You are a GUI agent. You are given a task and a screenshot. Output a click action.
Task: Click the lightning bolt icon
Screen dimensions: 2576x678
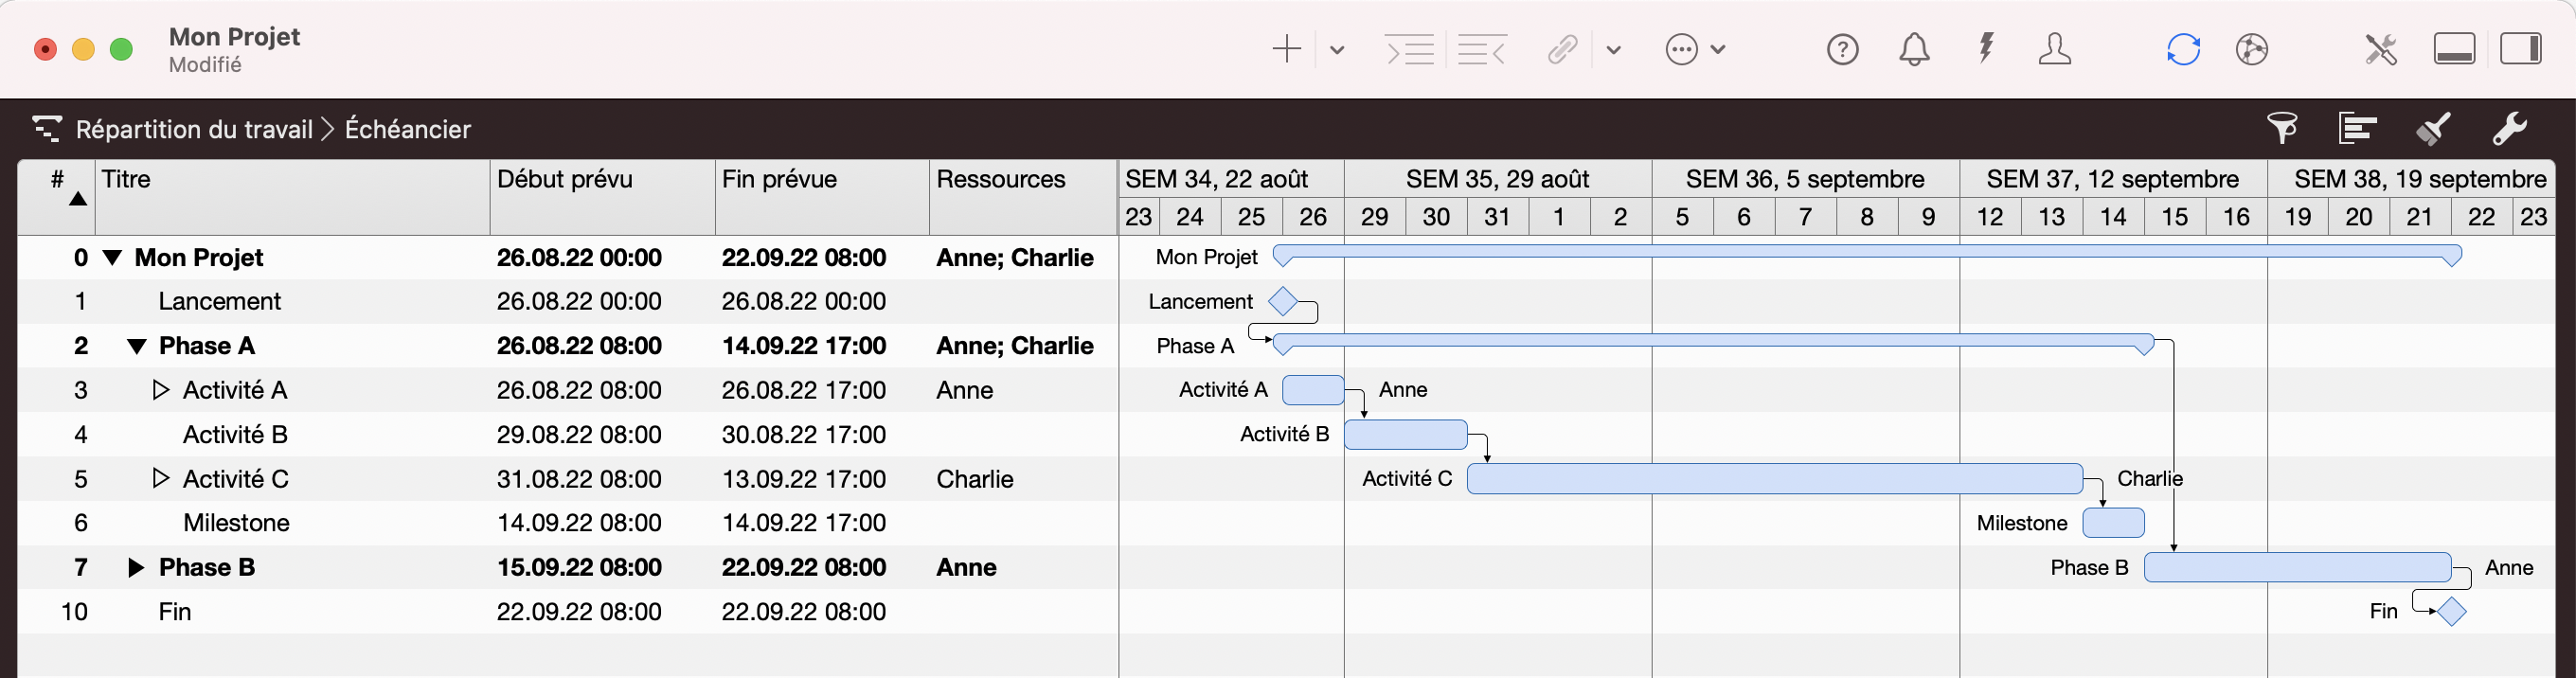pos(1986,48)
